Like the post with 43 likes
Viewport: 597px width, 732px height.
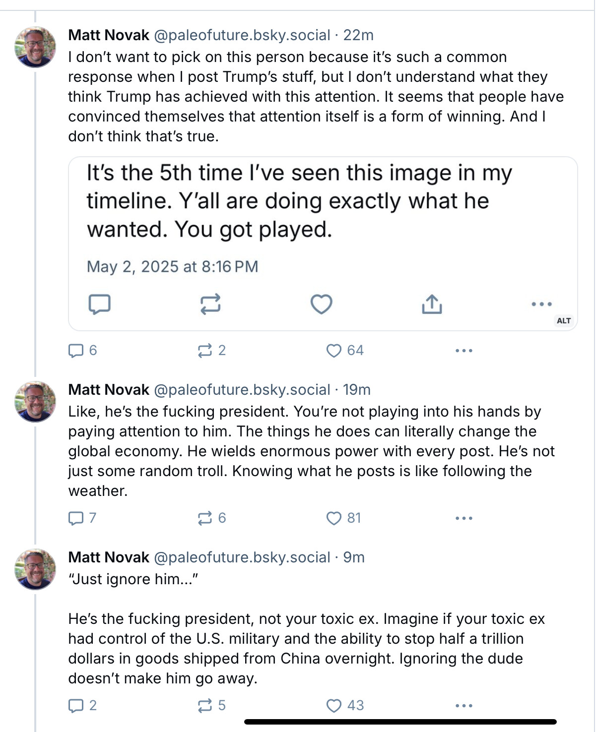[334, 706]
